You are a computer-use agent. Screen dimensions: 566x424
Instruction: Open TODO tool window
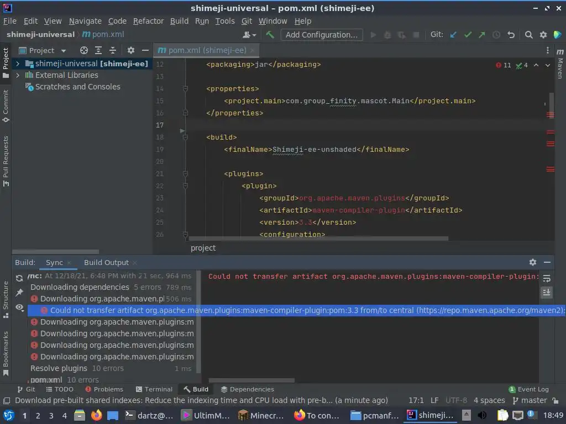point(60,389)
